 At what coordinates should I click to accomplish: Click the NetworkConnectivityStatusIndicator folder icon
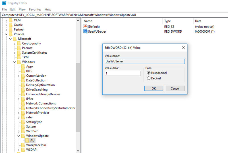click(x=23, y=108)
